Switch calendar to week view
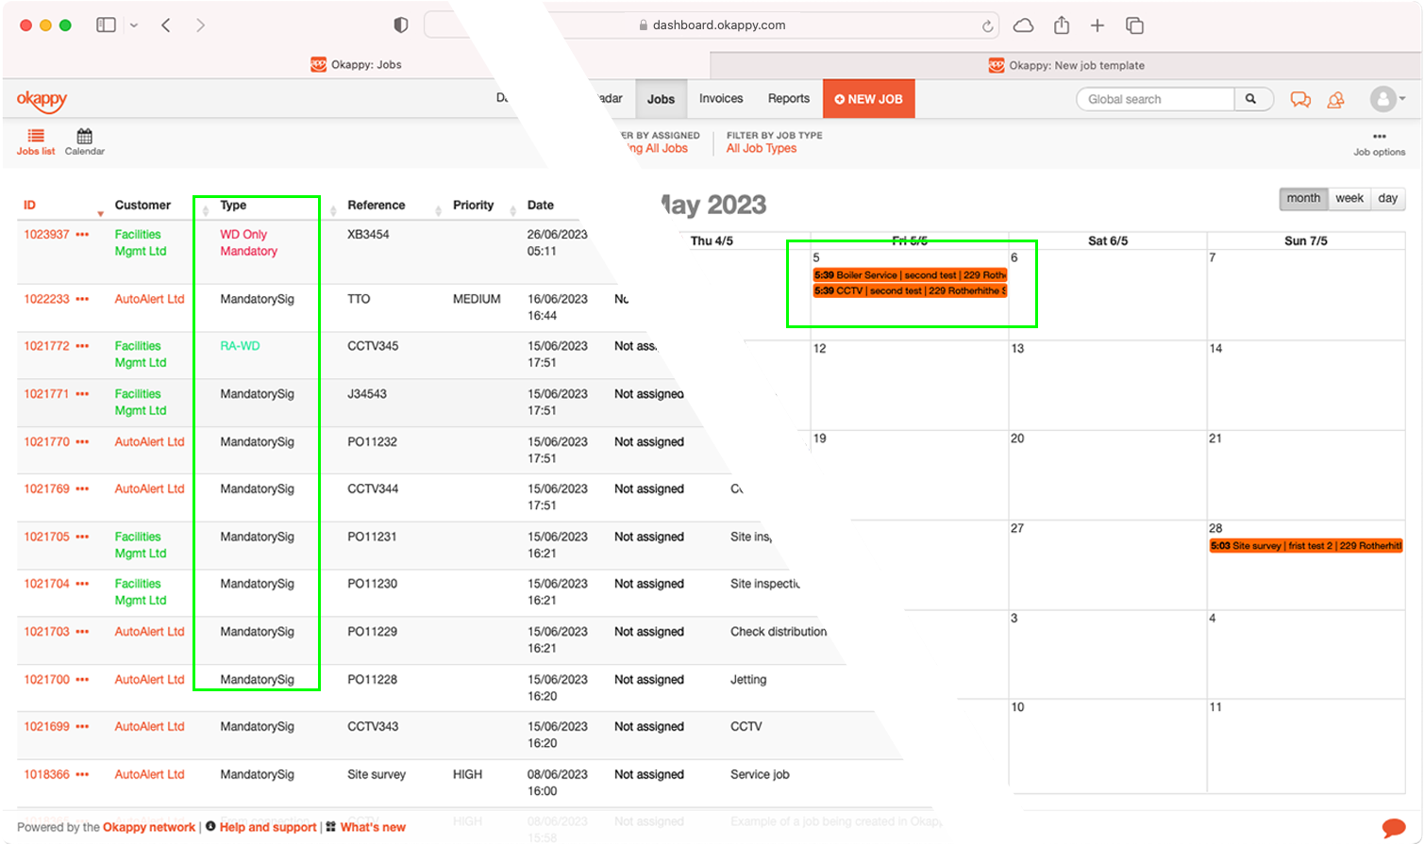 coord(1349,199)
